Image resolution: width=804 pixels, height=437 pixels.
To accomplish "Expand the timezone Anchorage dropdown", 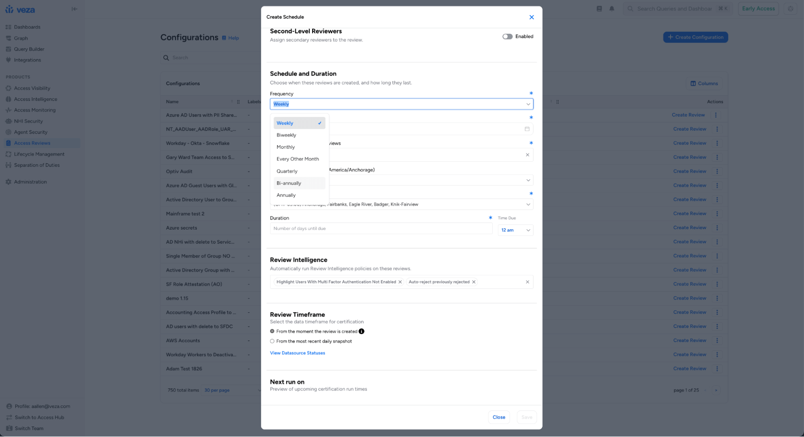I will [x=528, y=204].
